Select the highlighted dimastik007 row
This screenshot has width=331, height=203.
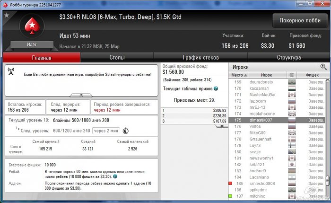(x=277, y=120)
